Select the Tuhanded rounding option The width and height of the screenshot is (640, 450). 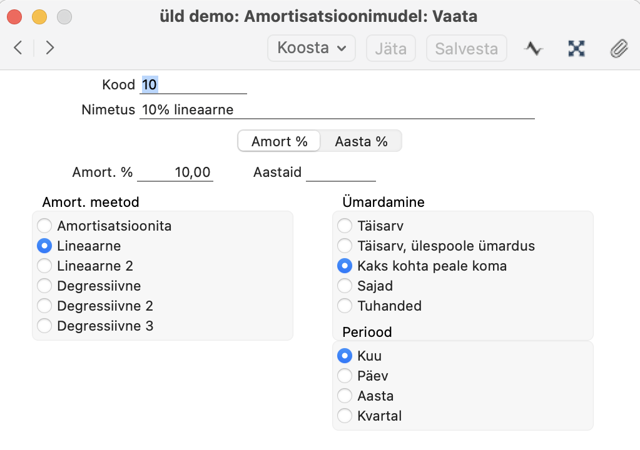tap(345, 306)
